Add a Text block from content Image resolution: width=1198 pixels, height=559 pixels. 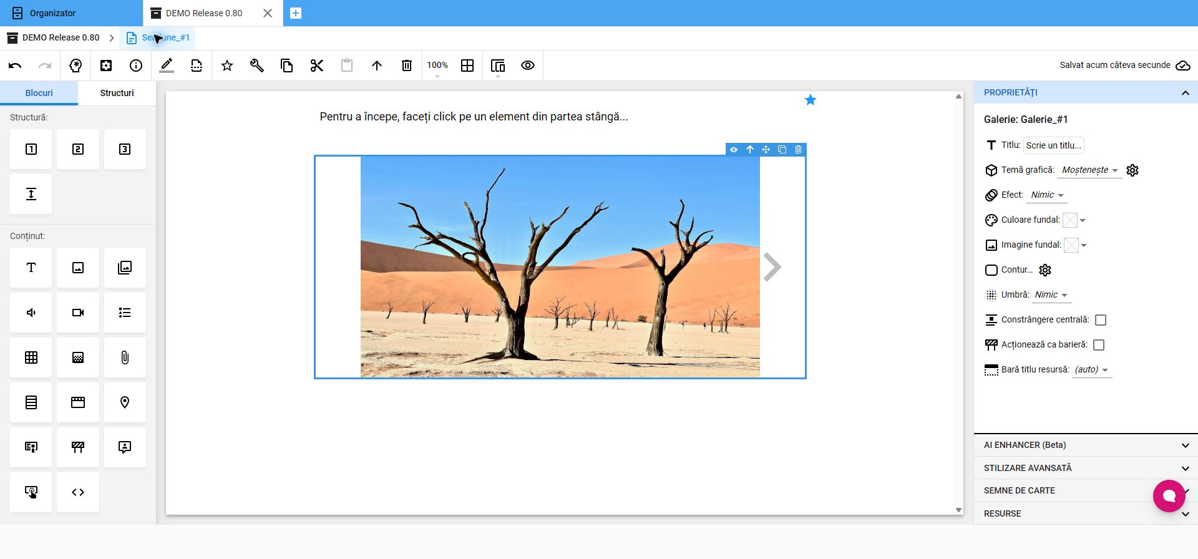click(x=31, y=268)
